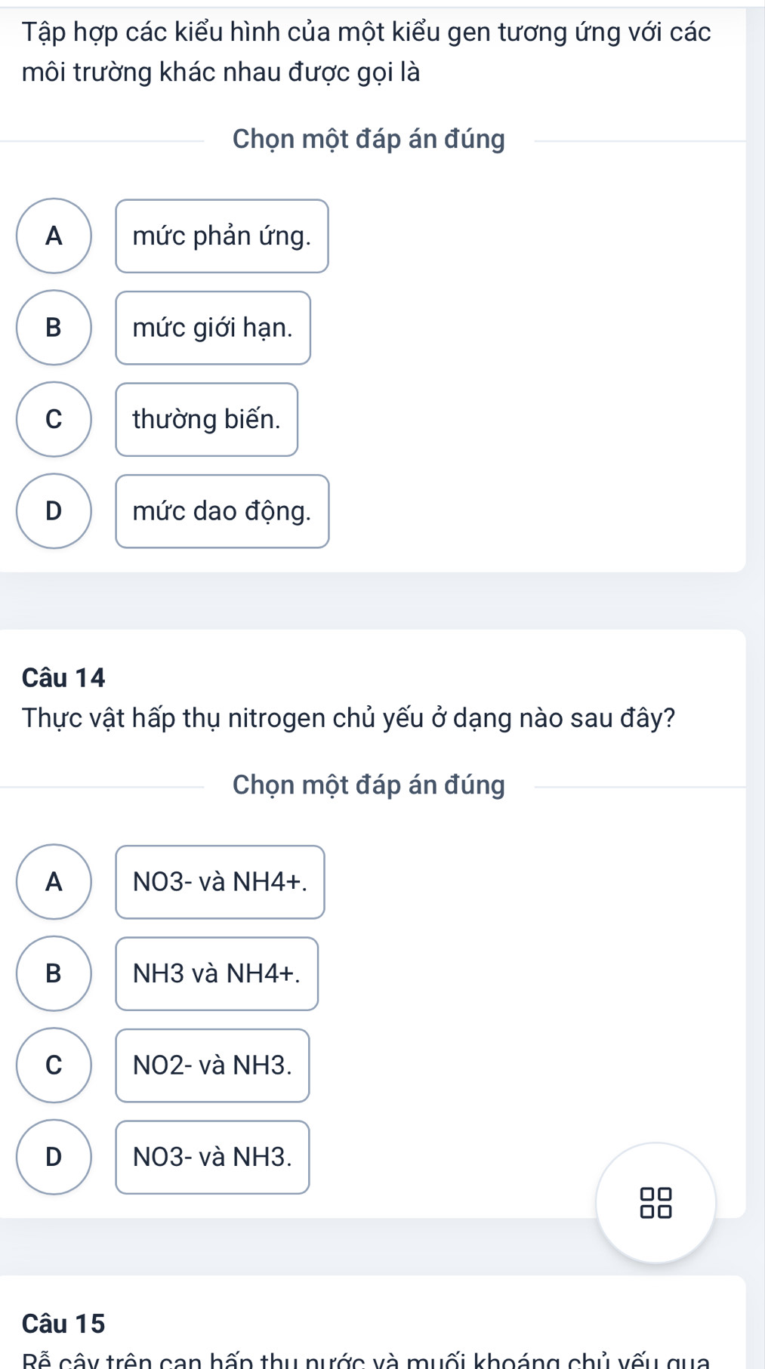The image size is (765, 1369).
Task: Click the nitrogen absorption question text
Action: pyautogui.click(x=348, y=717)
